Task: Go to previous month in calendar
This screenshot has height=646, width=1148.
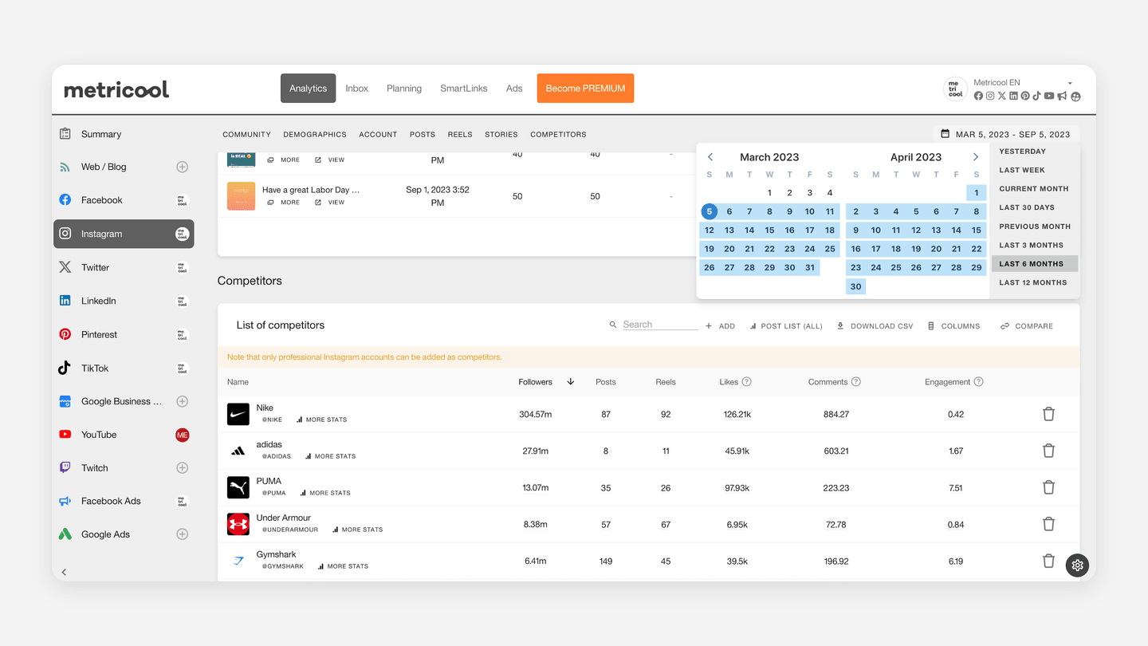Action: coord(710,157)
